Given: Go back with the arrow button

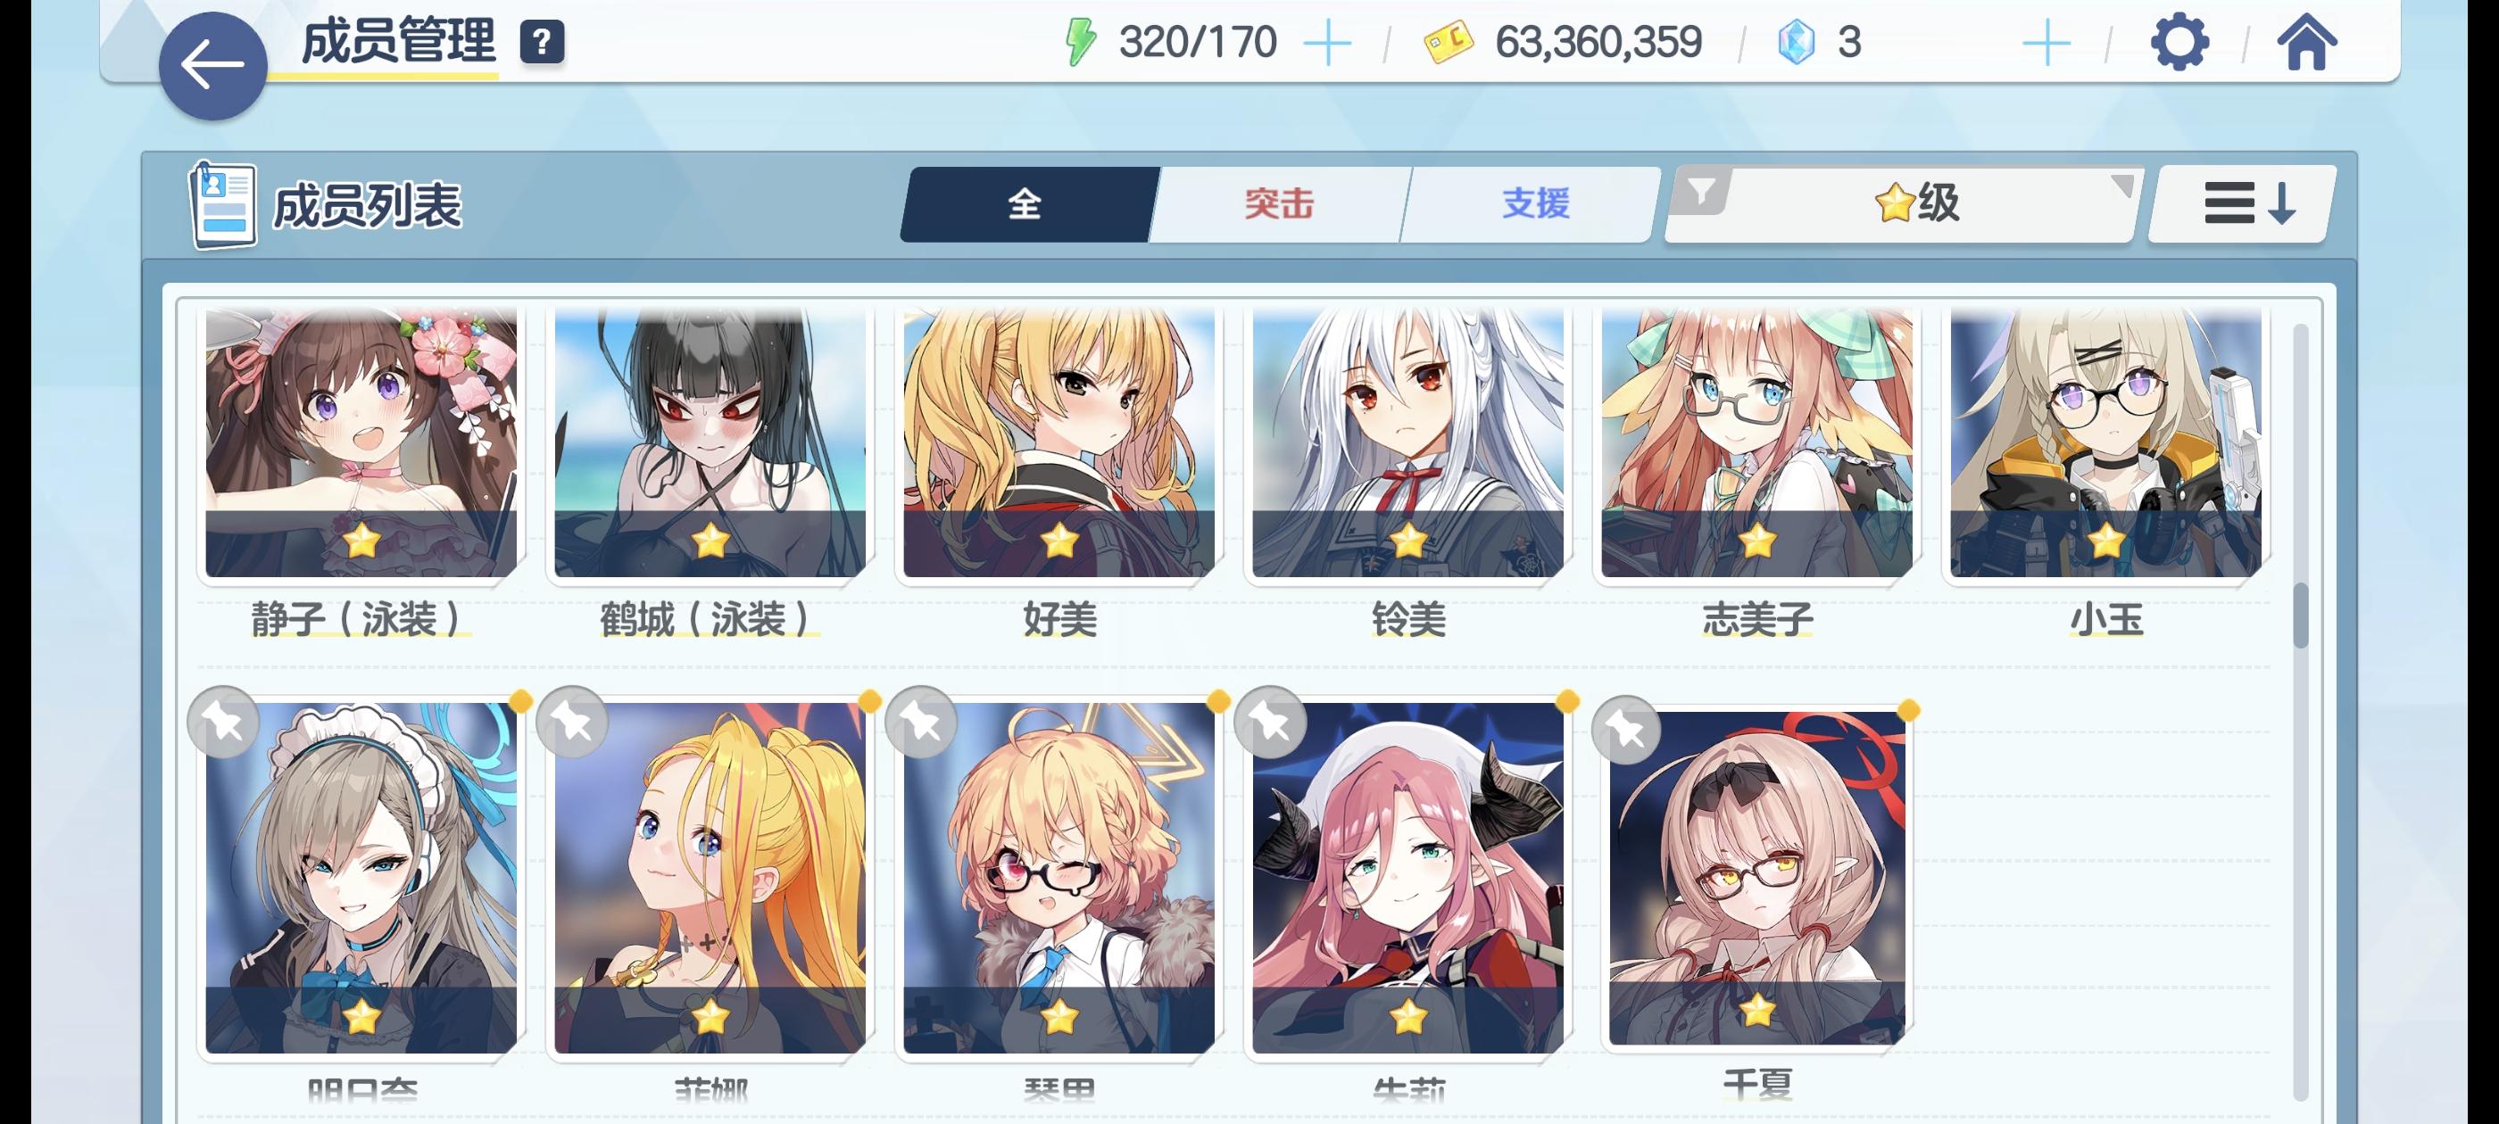Looking at the screenshot, I should tap(212, 66).
